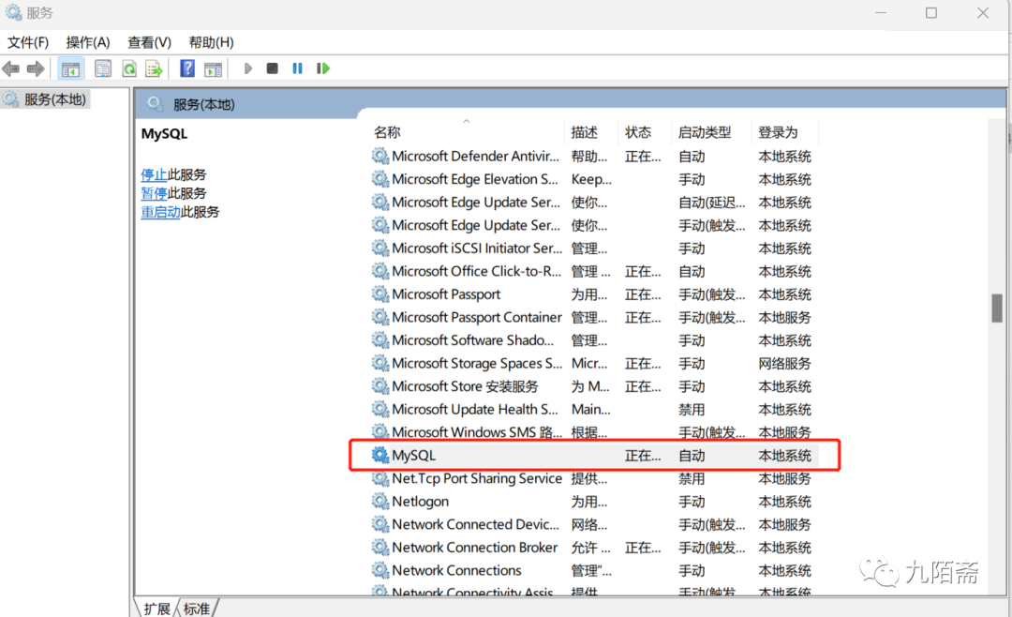
Task: Click gear icon beside Network Connection Broker
Action: (380, 548)
